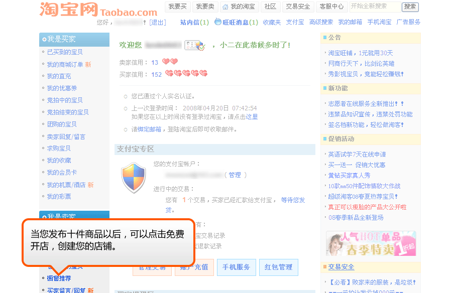Open 竞拍中的宝贝 in the sidebar
The image size is (452, 293).
point(65,100)
